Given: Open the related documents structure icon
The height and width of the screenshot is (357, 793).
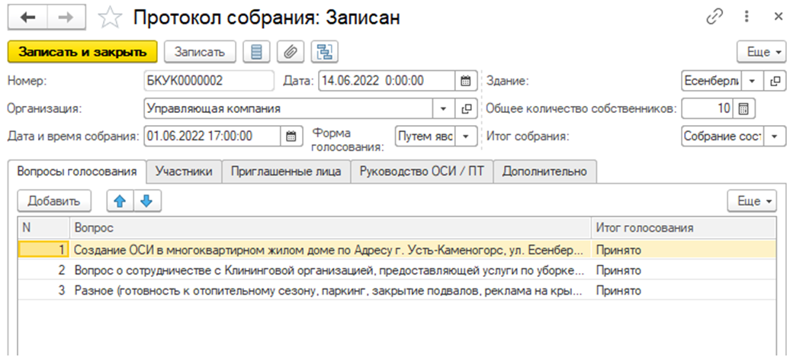Looking at the screenshot, I should (x=326, y=52).
